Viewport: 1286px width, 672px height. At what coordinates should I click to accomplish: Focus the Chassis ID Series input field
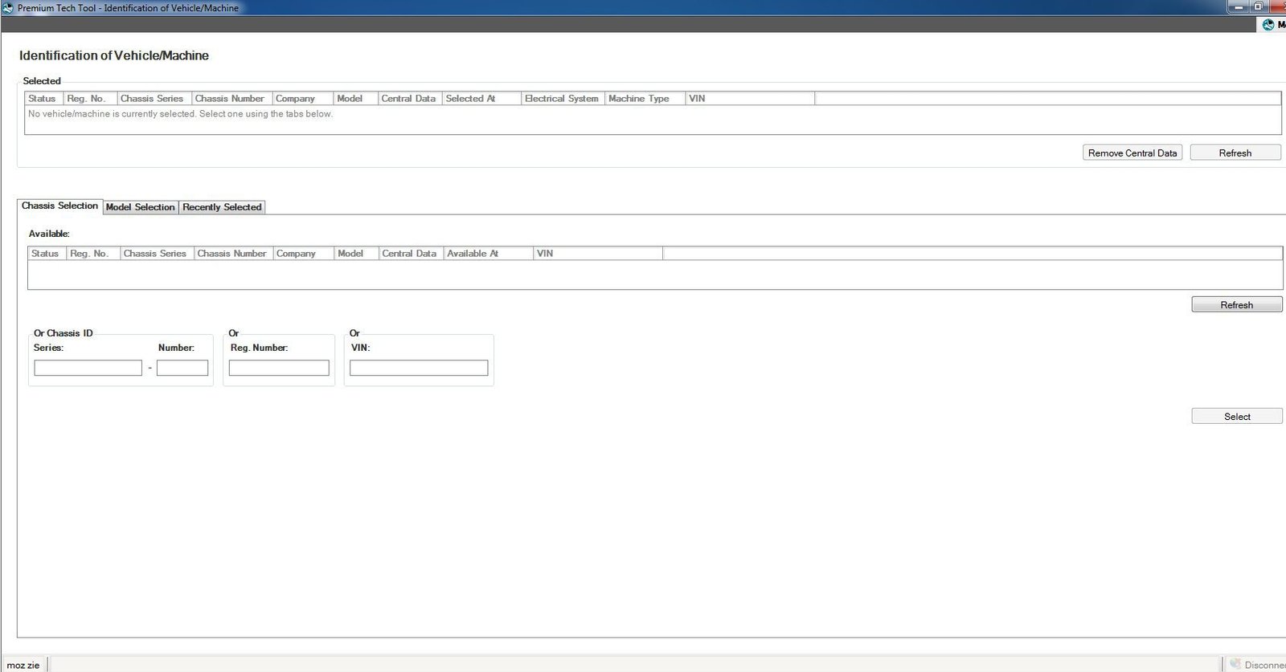click(x=88, y=368)
